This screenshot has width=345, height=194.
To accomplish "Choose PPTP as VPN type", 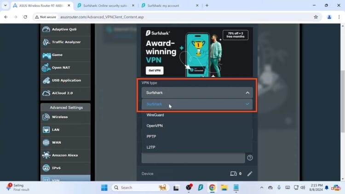I will (x=197, y=137).
